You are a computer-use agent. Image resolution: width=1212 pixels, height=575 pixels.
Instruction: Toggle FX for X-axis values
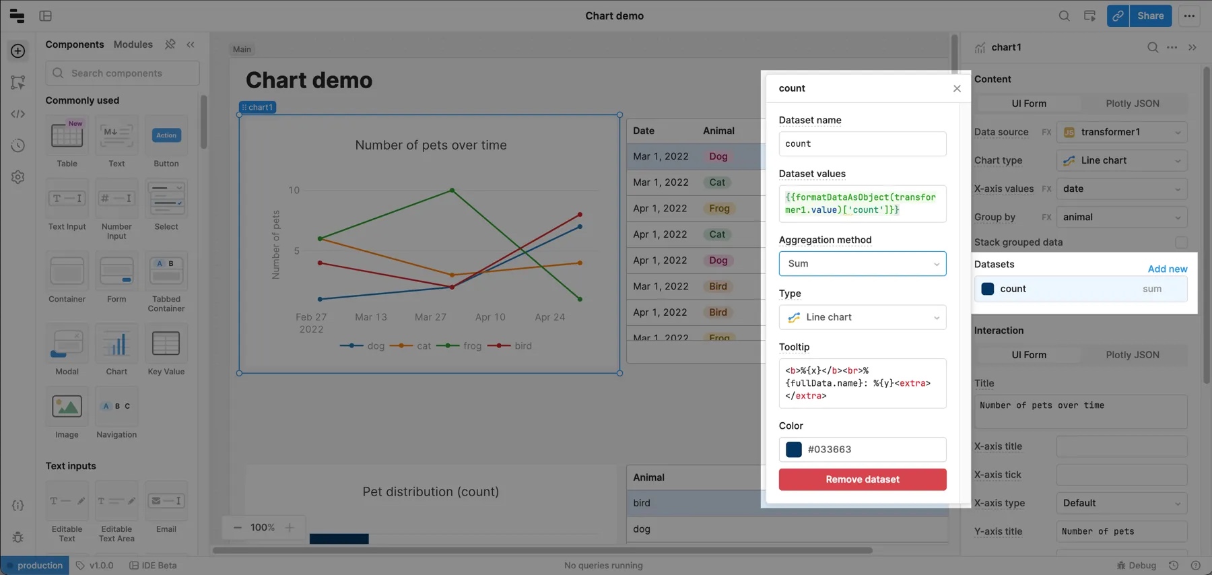point(1046,189)
